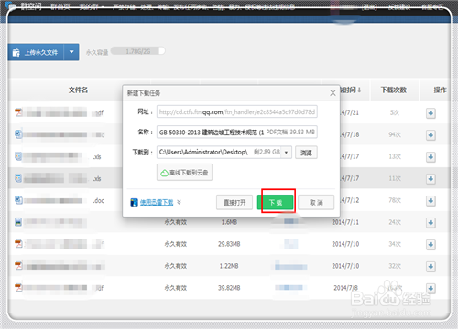Expand the chevron next to 使用迅雷下载
The height and width of the screenshot is (329, 458).
coord(179,202)
